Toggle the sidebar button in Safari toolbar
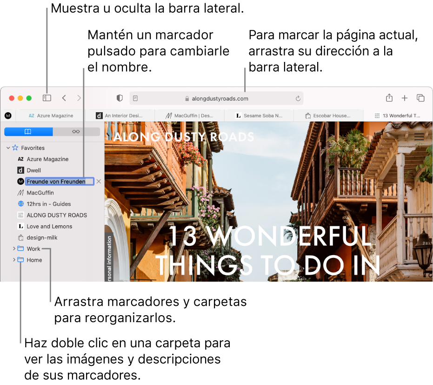 [x=47, y=98]
